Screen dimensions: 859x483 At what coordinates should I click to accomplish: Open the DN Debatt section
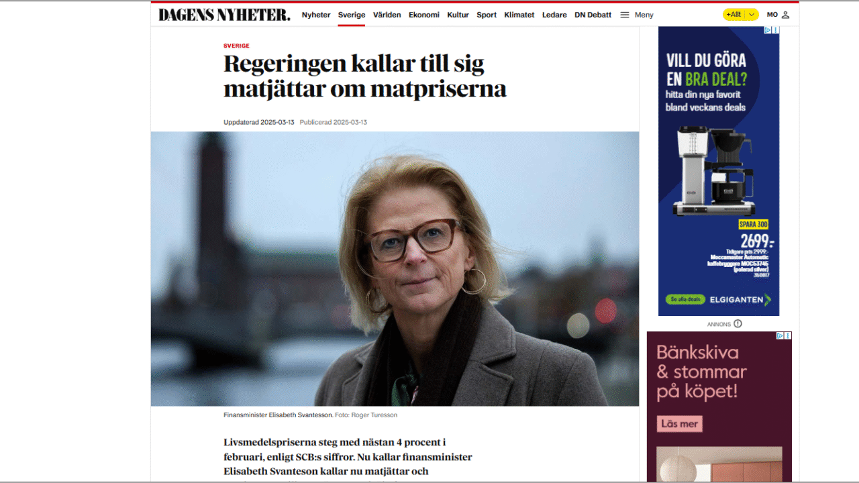point(593,15)
